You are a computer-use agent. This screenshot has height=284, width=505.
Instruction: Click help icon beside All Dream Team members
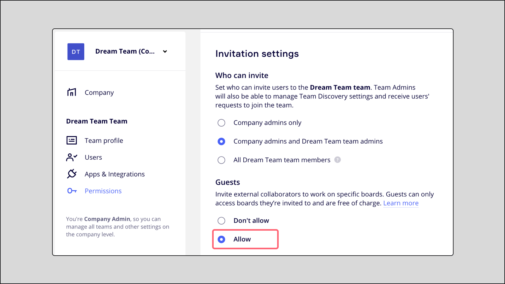[x=337, y=160]
